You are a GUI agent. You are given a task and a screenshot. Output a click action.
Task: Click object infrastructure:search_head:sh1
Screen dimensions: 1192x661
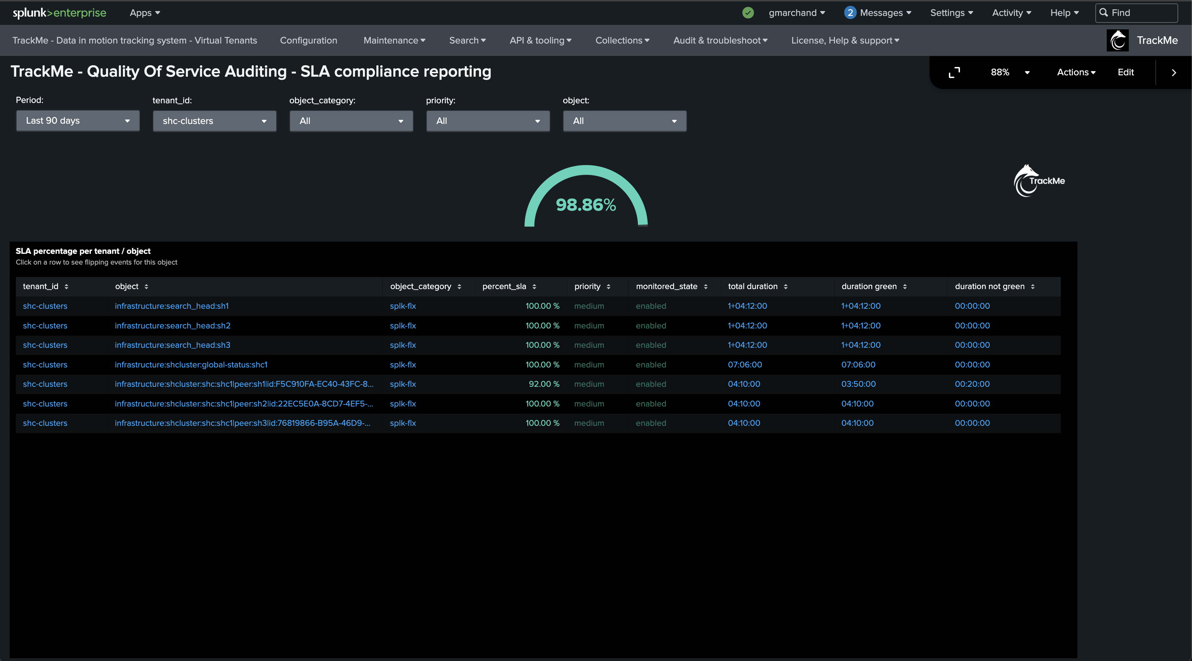pyautogui.click(x=172, y=306)
